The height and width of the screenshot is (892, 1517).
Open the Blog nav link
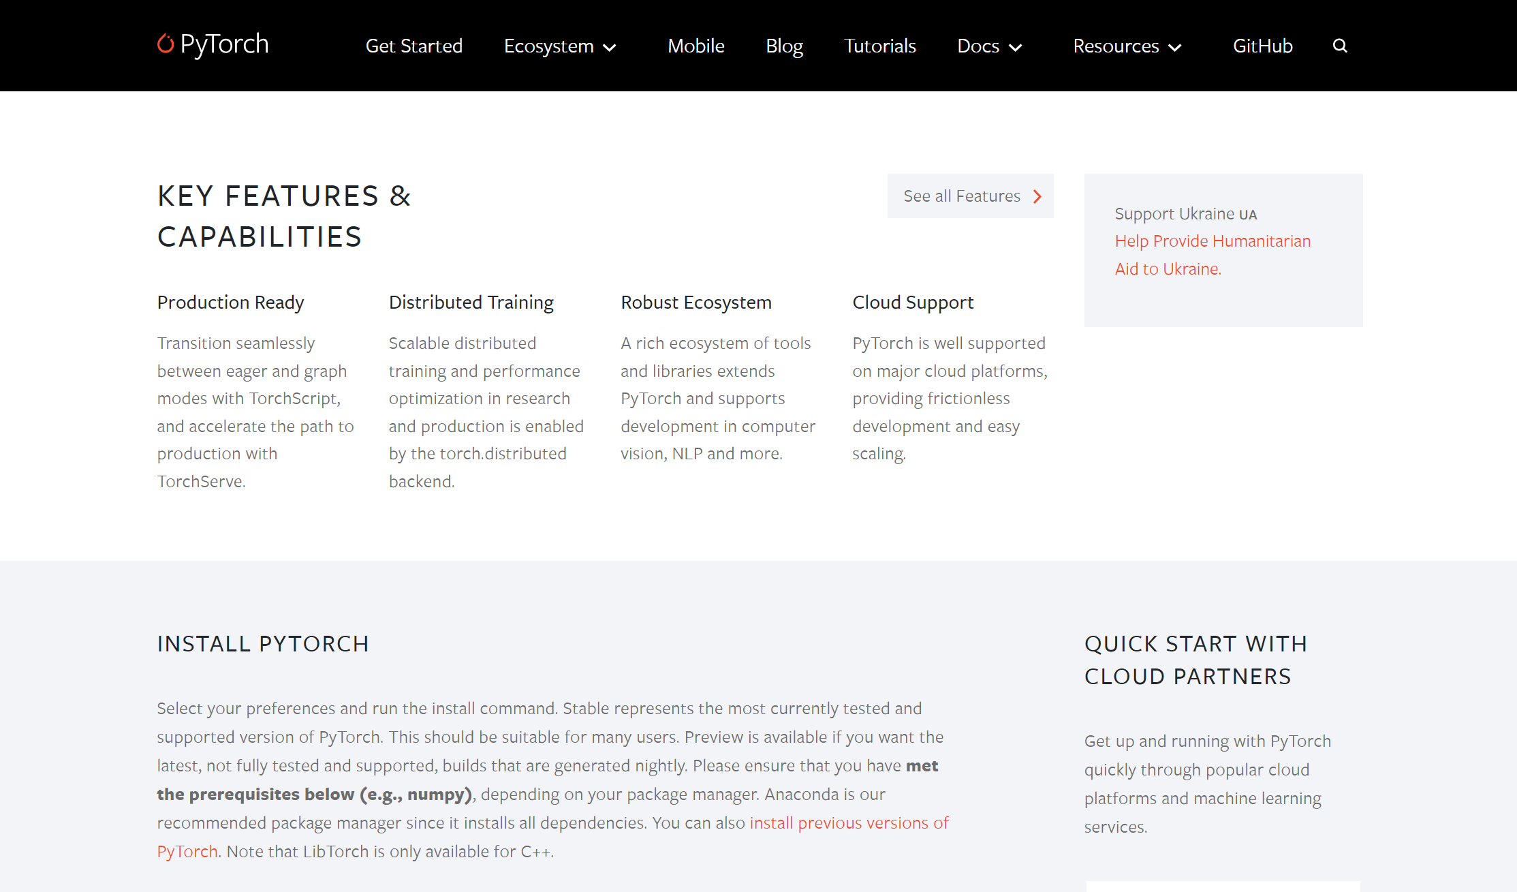(784, 46)
